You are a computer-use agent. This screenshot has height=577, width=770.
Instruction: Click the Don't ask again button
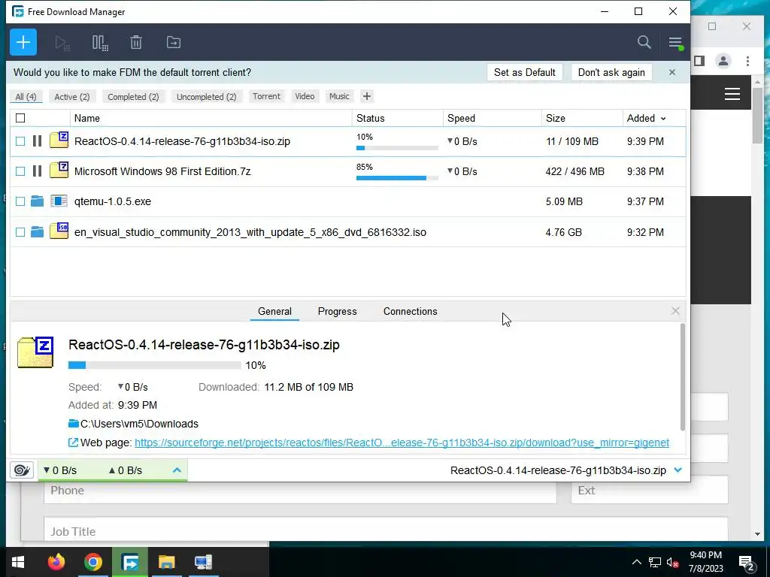[x=611, y=73]
